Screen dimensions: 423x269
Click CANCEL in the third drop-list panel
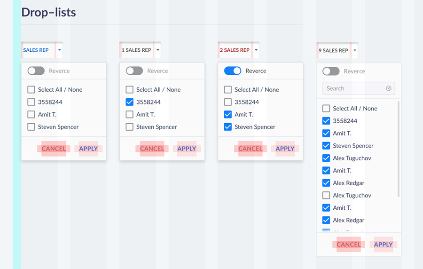(x=251, y=149)
